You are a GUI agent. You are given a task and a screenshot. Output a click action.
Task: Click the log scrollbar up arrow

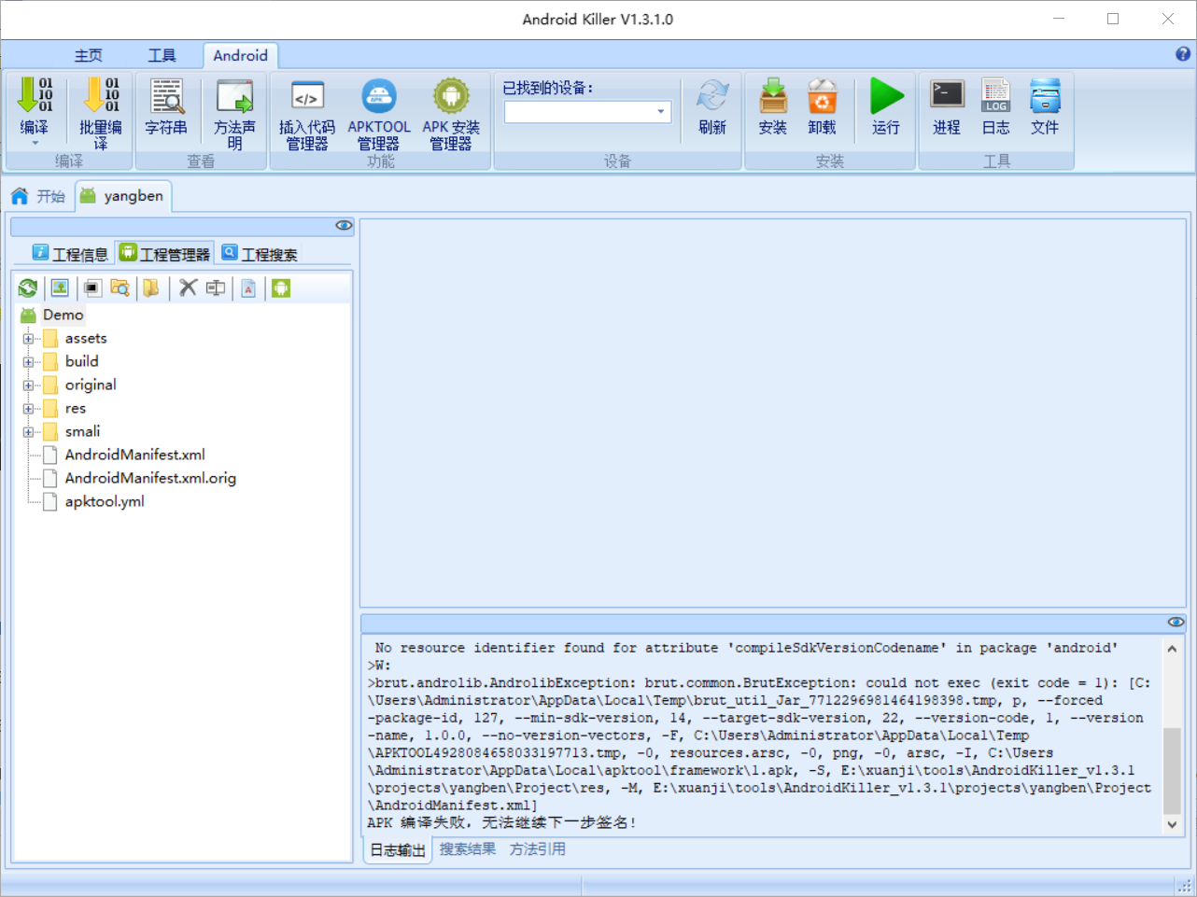[x=1173, y=648]
